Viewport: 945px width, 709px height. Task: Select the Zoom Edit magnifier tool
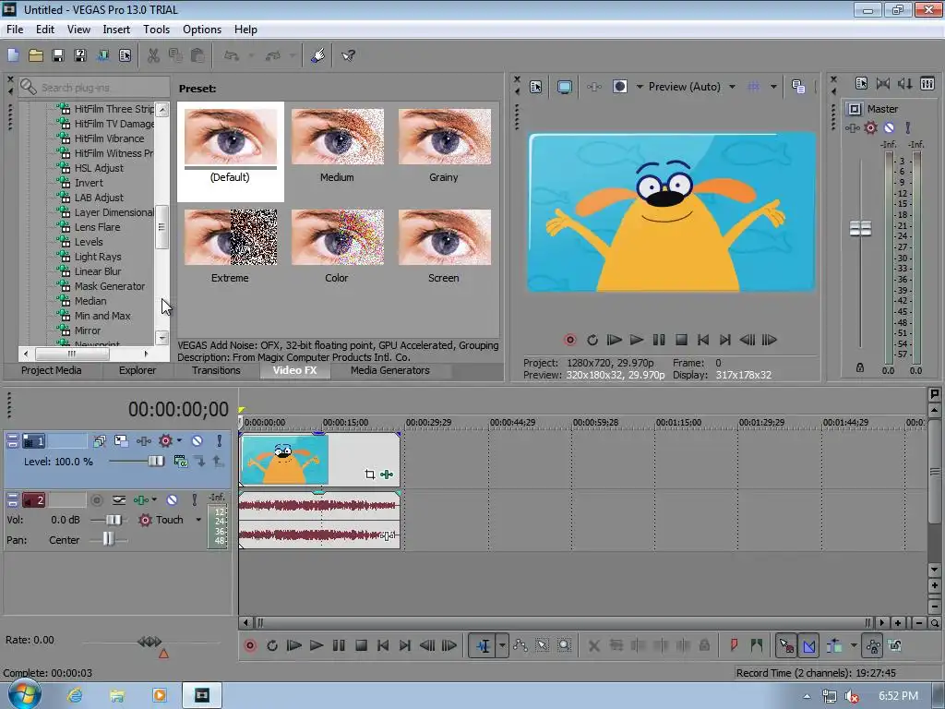pos(564,645)
